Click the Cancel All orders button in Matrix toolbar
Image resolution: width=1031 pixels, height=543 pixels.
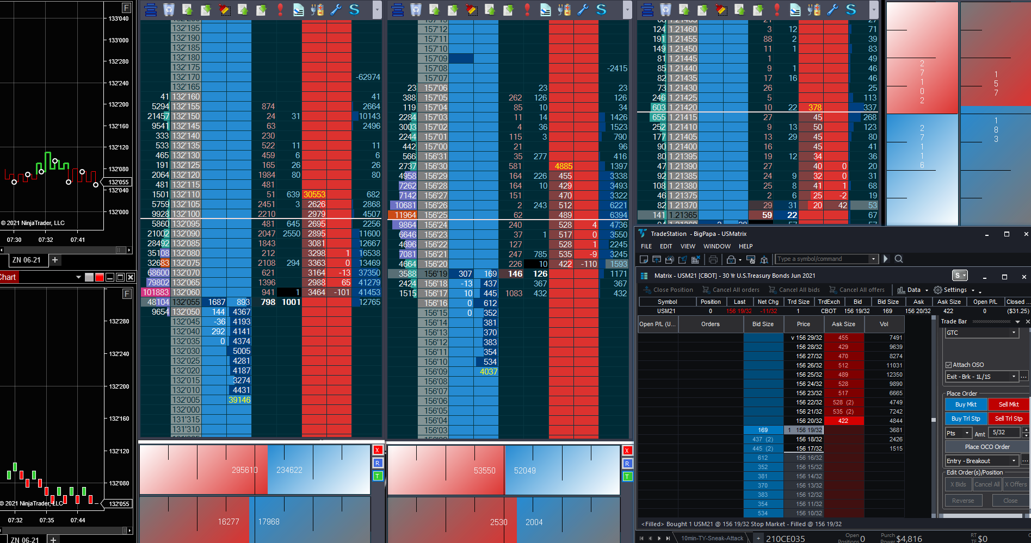pyautogui.click(x=731, y=290)
